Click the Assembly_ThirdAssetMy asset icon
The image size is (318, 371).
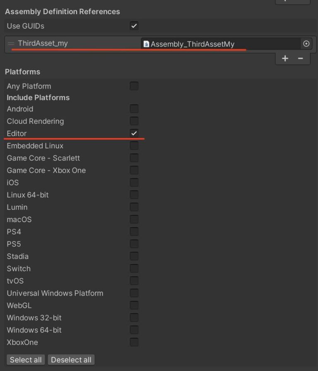click(146, 43)
